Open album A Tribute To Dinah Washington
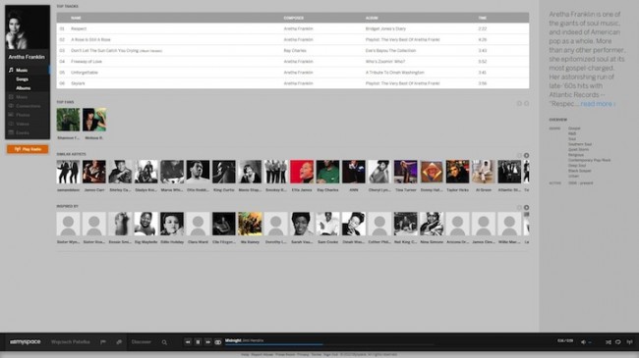Image resolution: width=639 pixels, height=358 pixels. [395, 73]
